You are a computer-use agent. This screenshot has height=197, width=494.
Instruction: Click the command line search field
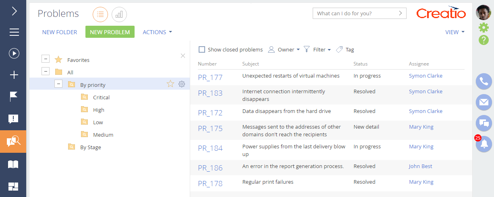(359, 13)
